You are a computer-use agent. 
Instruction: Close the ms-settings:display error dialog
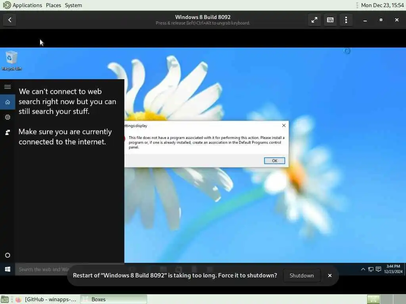point(284,125)
